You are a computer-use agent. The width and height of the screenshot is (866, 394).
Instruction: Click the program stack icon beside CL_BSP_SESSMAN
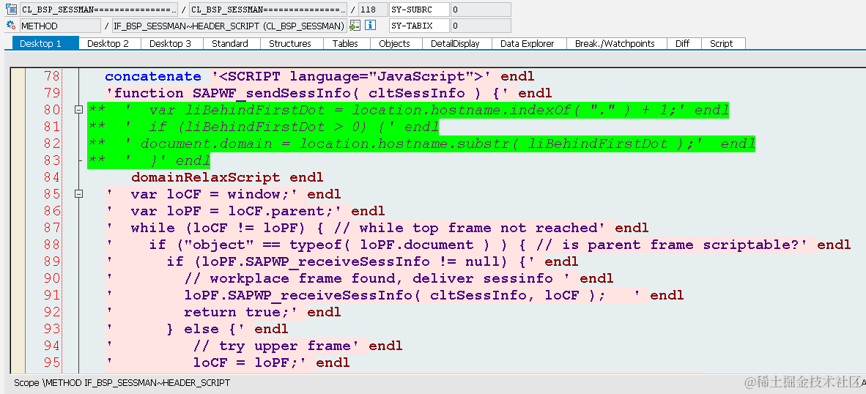tap(10, 9)
